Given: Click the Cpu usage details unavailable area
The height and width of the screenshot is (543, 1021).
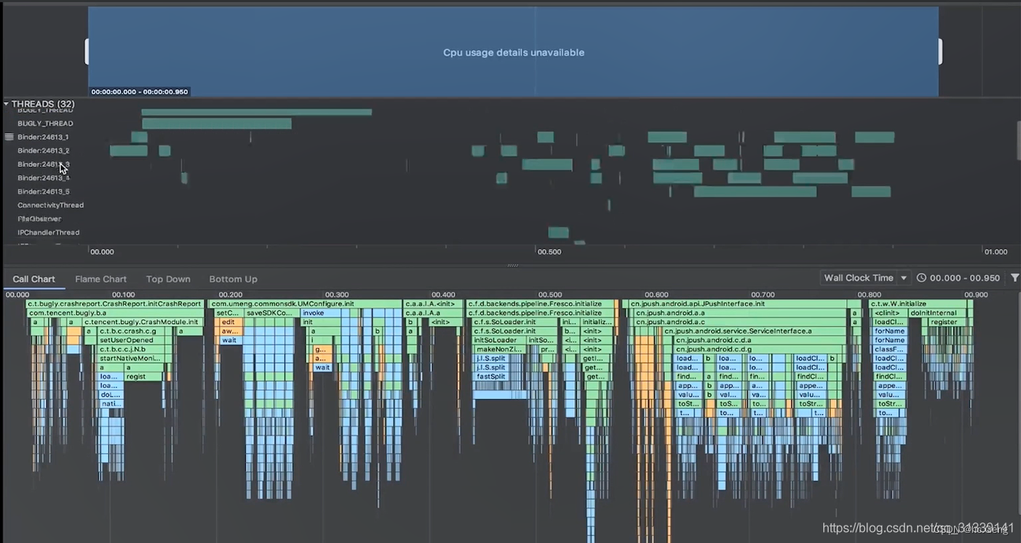Looking at the screenshot, I should click(x=514, y=53).
